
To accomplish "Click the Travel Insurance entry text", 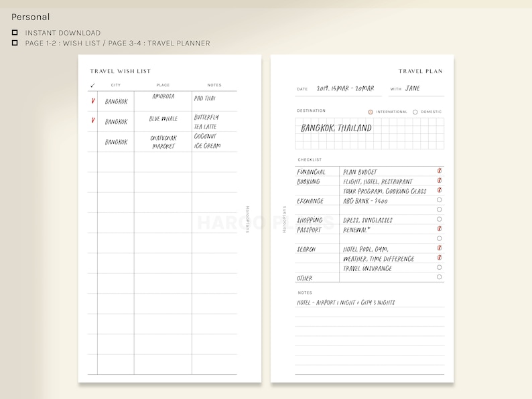I will pos(367,268).
